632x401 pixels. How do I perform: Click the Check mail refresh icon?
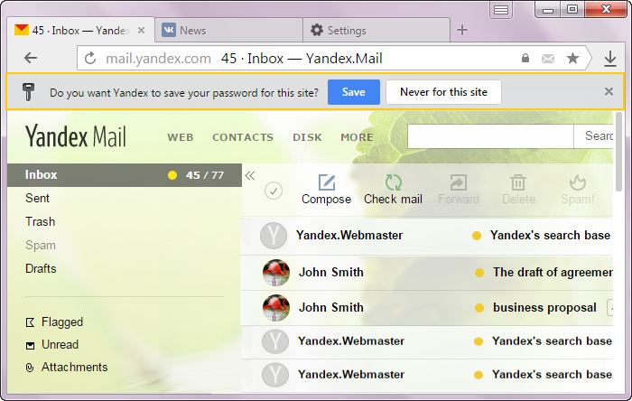click(393, 182)
